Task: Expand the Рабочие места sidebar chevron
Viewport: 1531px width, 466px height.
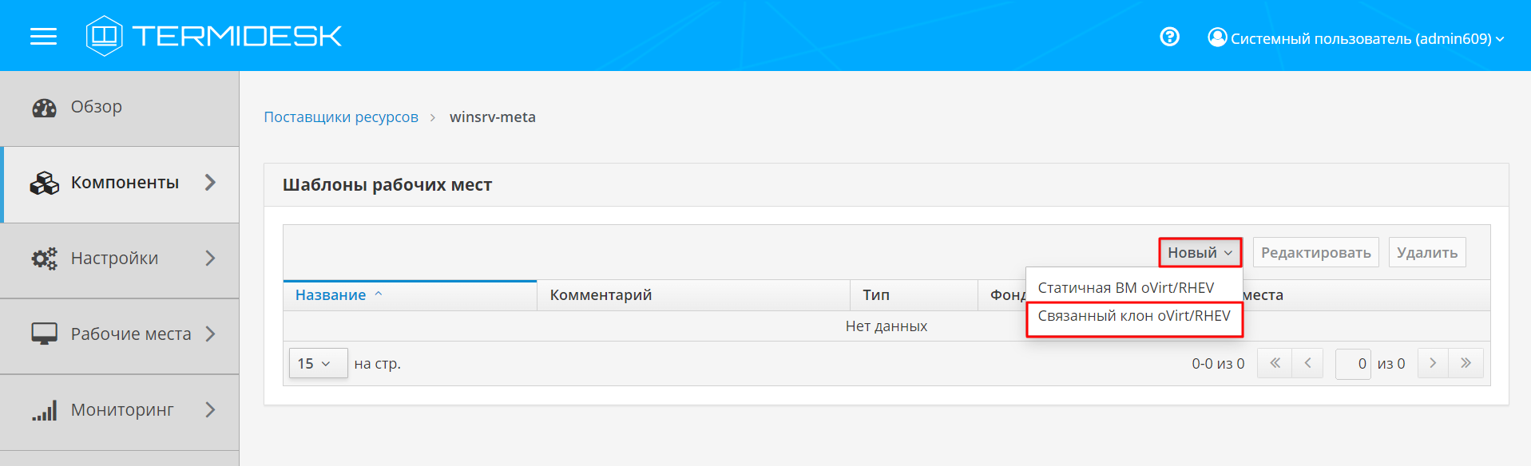Action: coord(210,334)
